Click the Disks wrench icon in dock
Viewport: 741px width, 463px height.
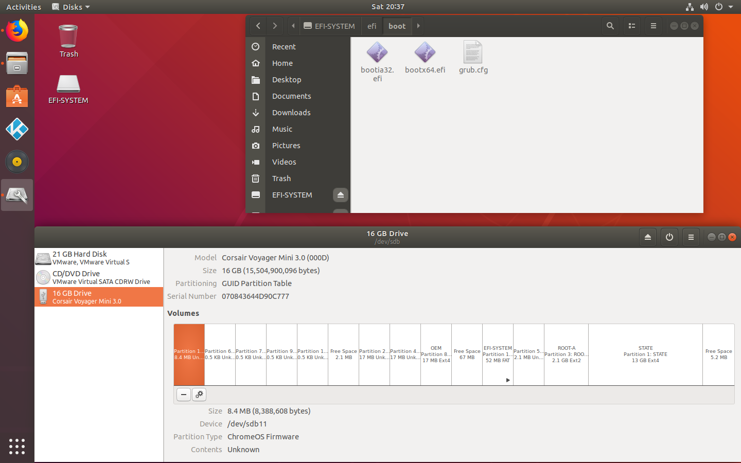(x=17, y=195)
